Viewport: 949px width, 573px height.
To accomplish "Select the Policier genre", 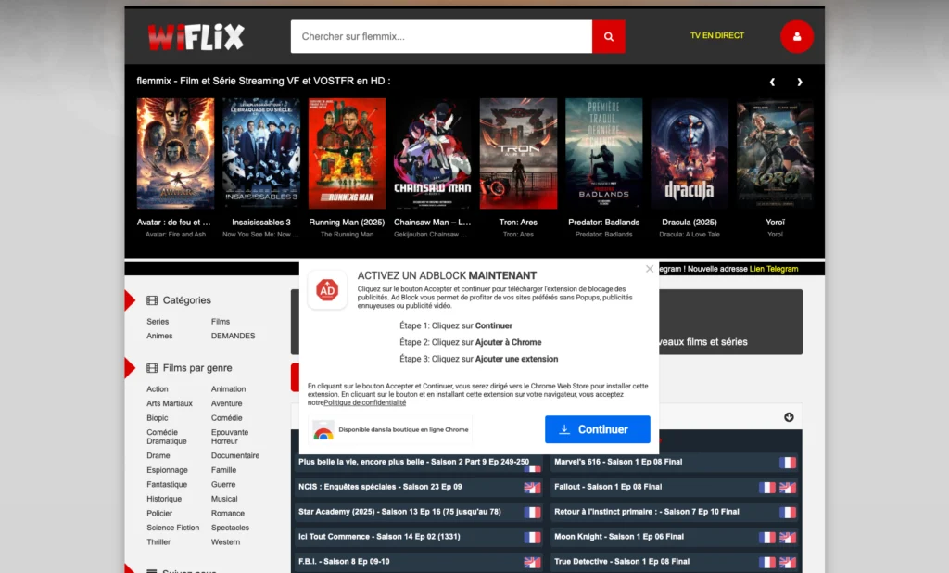I will click(159, 514).
